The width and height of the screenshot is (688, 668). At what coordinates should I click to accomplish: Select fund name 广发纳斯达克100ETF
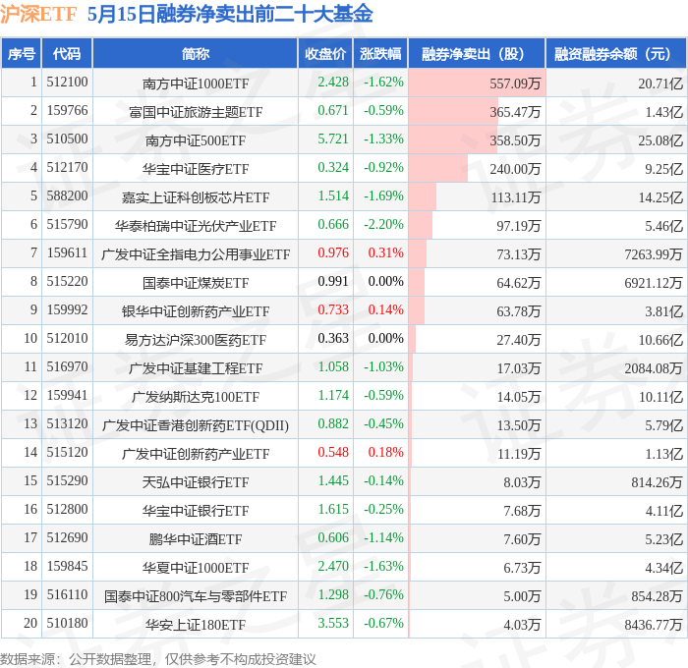[x=196, y=397]
